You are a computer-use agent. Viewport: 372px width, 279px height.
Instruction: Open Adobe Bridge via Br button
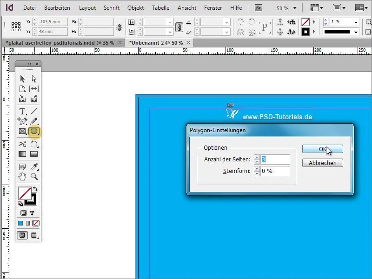(x=259, y=8)
